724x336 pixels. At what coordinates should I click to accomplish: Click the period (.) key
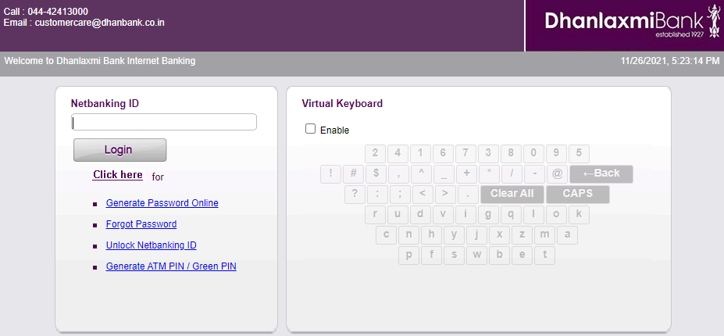click(468, 195)
